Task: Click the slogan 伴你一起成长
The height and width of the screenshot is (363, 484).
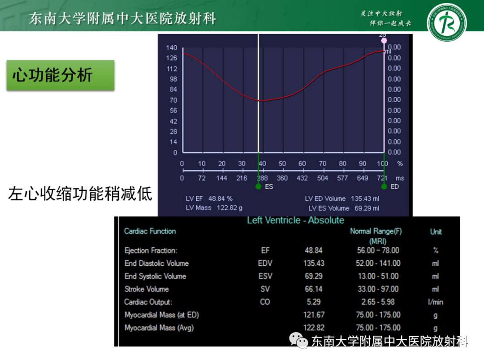Action: point(391,23)
